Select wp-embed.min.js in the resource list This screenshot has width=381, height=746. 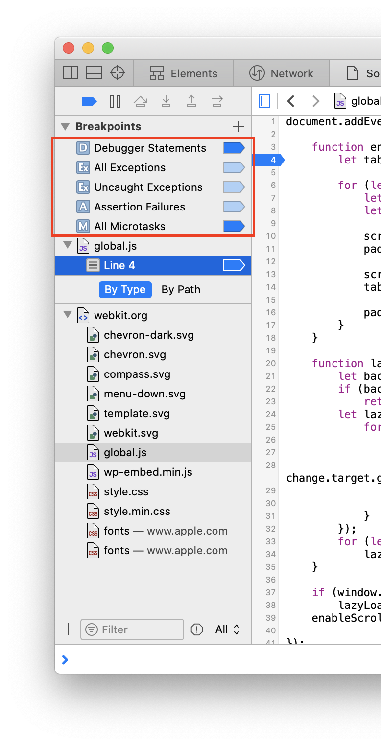(148, 472)
